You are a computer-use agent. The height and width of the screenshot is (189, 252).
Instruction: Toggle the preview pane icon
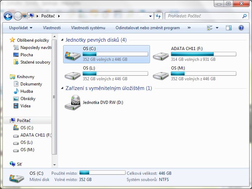pos(228,28)
